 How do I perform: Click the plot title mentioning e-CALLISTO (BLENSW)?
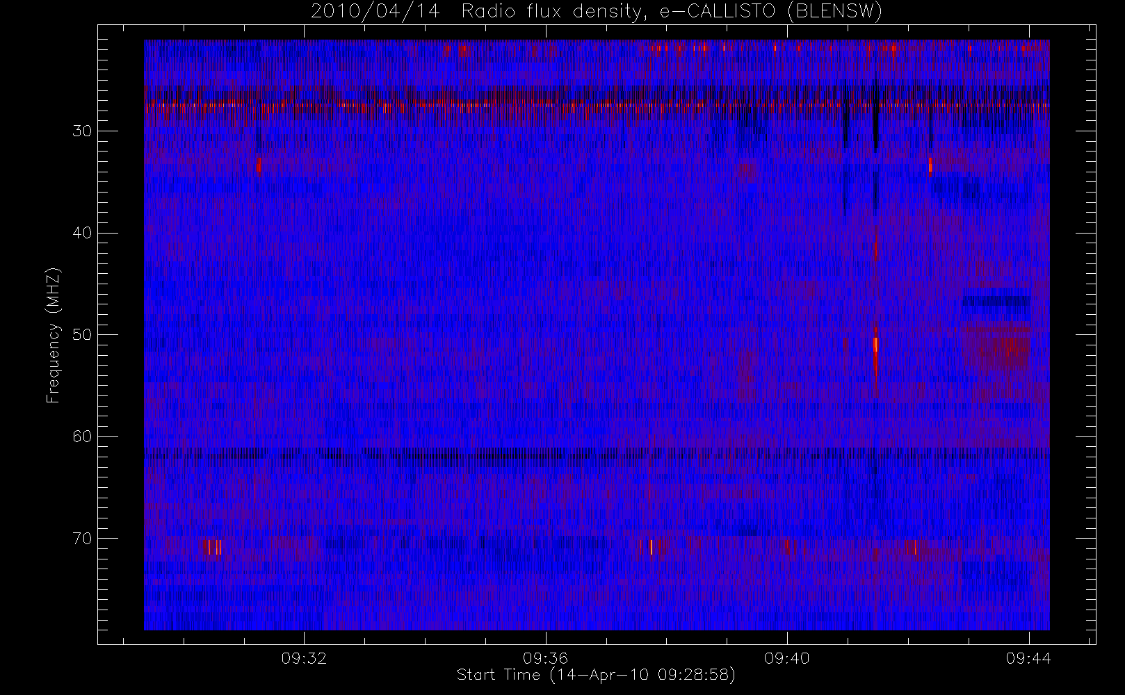(597, 12)
